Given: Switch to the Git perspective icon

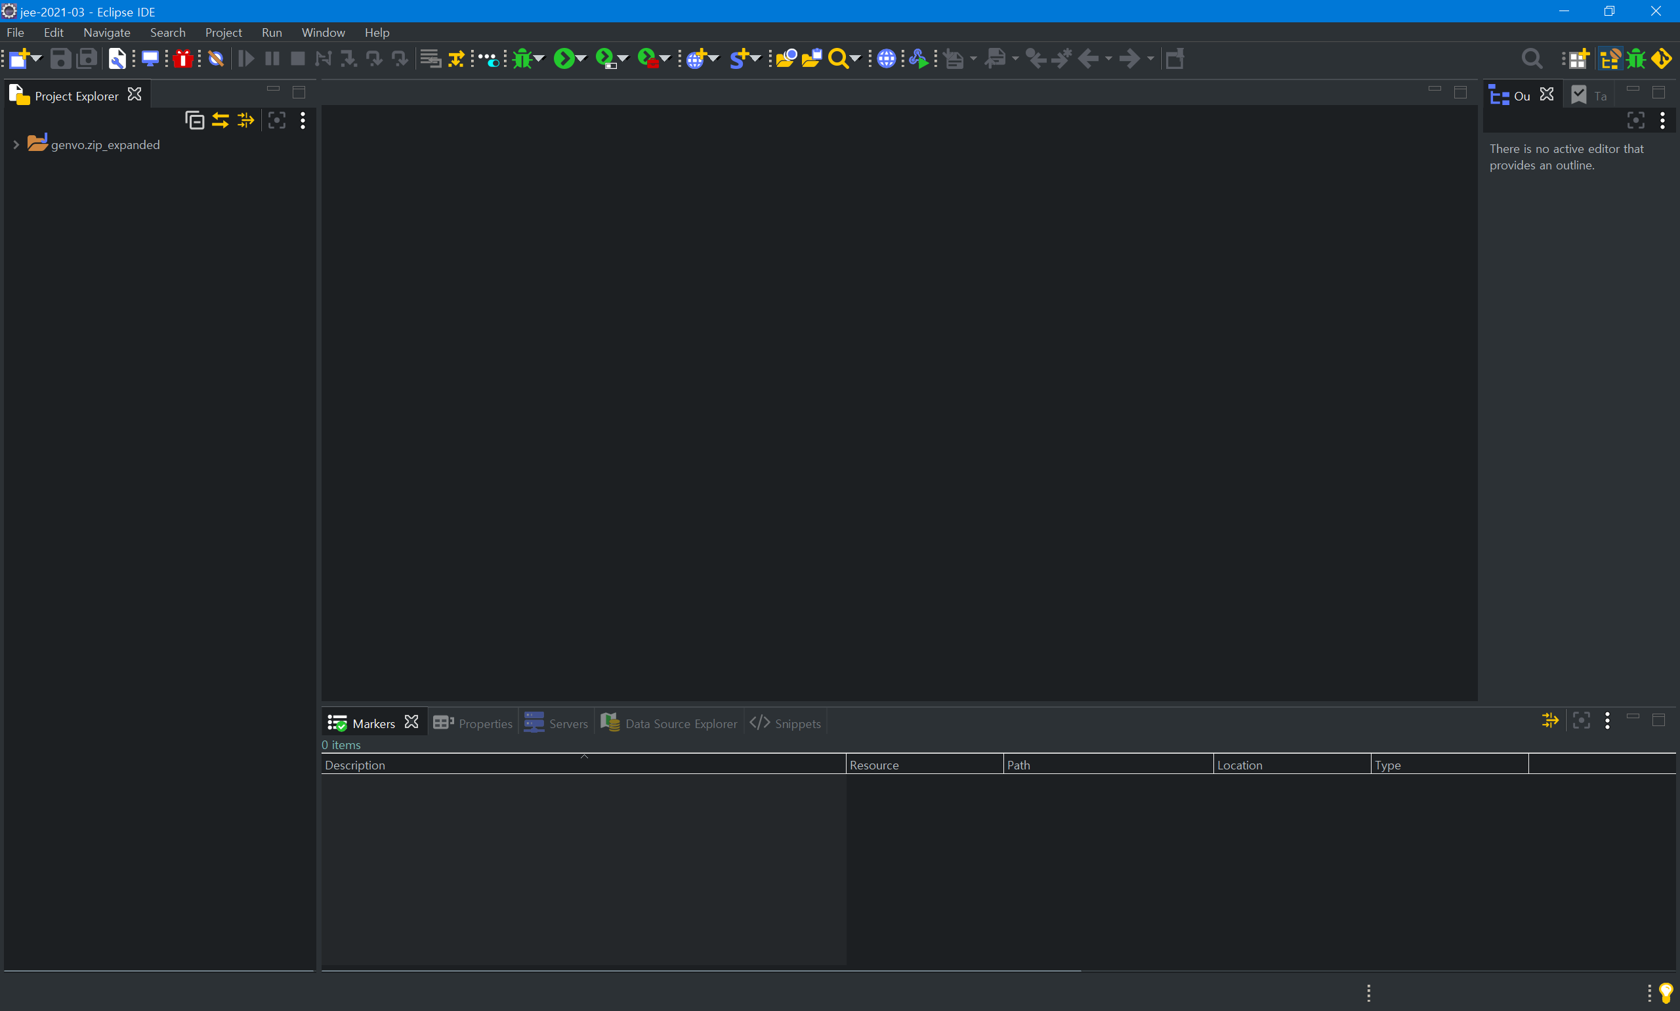Looking at the screenshot, I should point(1662,59).
